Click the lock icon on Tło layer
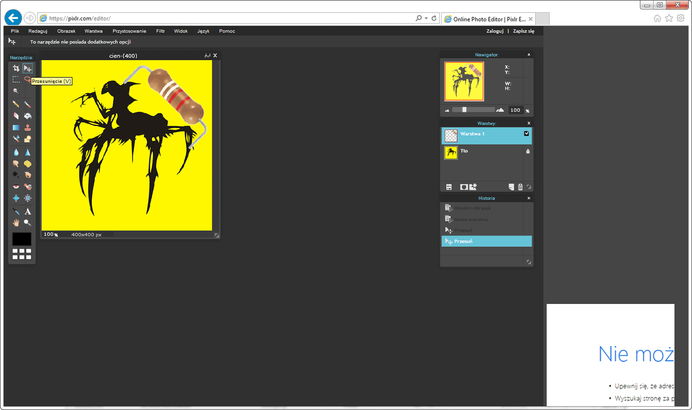This screenshot has width=692, height=410. pos(528,151)
